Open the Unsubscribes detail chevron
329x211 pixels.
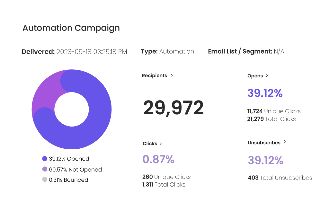pos(285,142)
